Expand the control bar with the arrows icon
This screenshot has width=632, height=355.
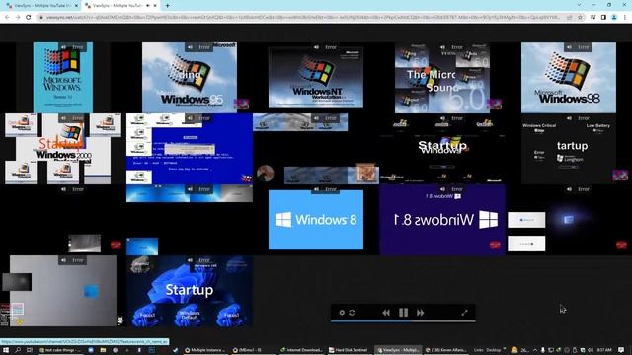(x=465, y=313)
